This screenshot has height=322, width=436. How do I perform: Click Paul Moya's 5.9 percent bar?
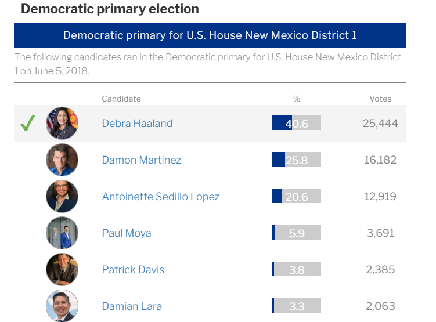[296, 233]
